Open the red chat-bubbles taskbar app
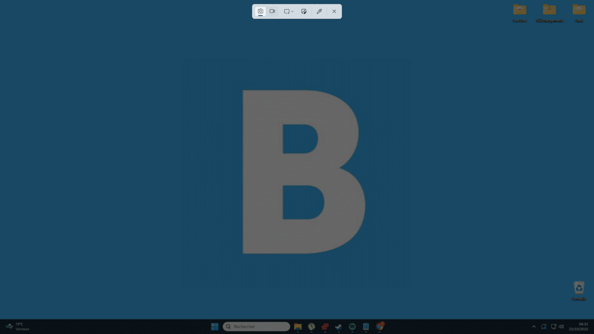The width and height of the screenshot is (594, 334). click(x=325, y=327)
